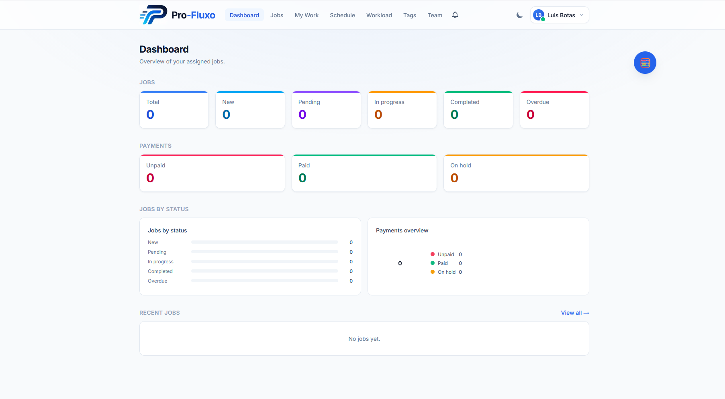Open the notifications bell
This screenshot has height=399, width=725.
455,15
